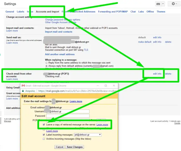
Task: Click make default for the dnhost.gr address
Action: (145, 42)
